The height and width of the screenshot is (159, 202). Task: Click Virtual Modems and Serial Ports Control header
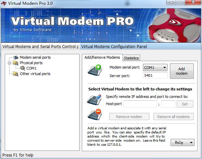41,46
